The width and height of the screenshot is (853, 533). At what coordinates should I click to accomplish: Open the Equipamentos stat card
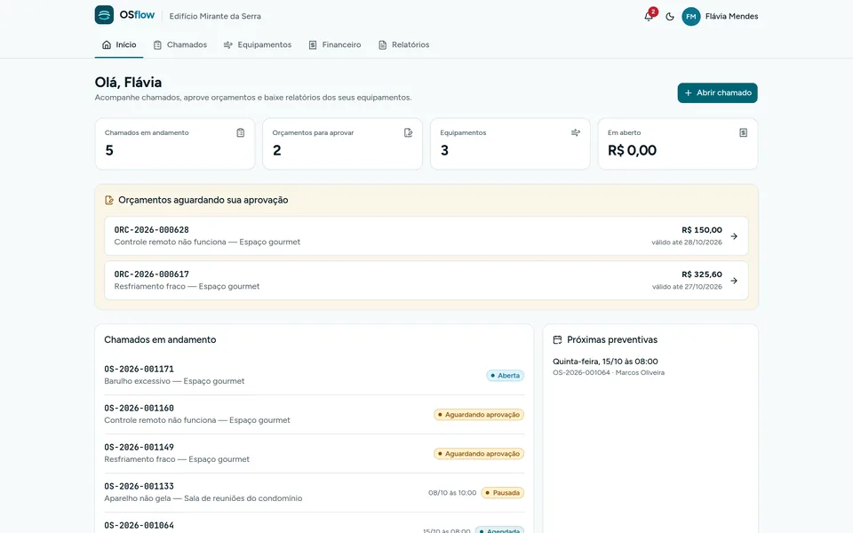pos(510,144)
